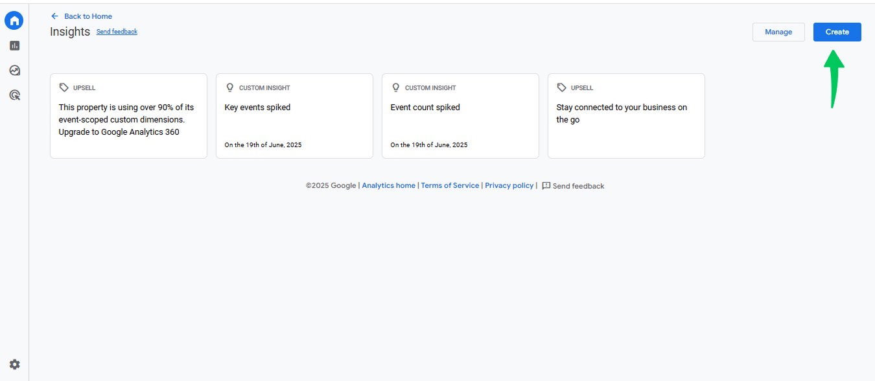The image size is (875, 381).
Task: Go Back to Home link
Action: coord(88,16)
